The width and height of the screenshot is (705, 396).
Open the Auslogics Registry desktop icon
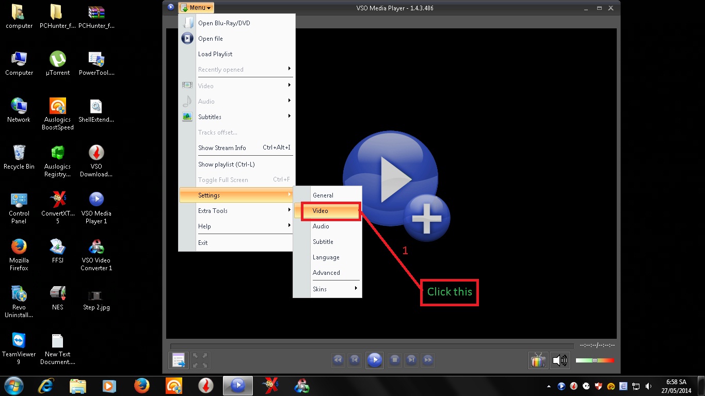coord(58,161)
